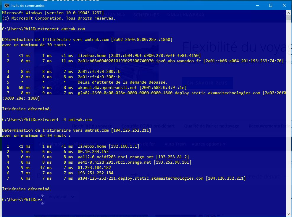Click the 'Invite de commandes' window title

pos(28,6)
